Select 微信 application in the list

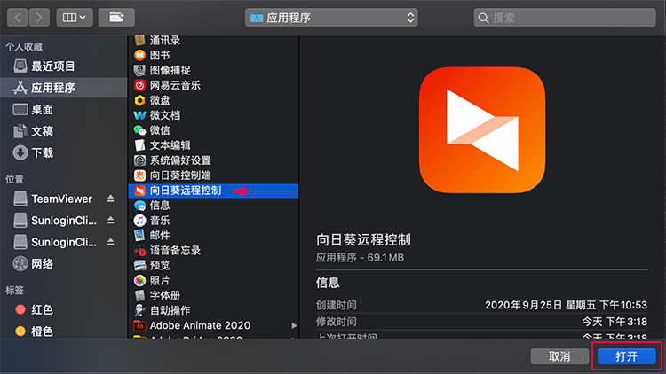160,130
